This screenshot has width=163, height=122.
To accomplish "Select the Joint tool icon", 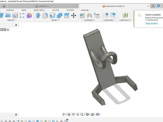I will pos(90,16).
